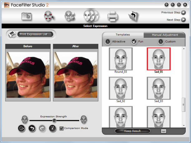Click the template list scroll up arrow
Image resolution: width=191 pixels, height=143 pixels.
pos(184,49)
